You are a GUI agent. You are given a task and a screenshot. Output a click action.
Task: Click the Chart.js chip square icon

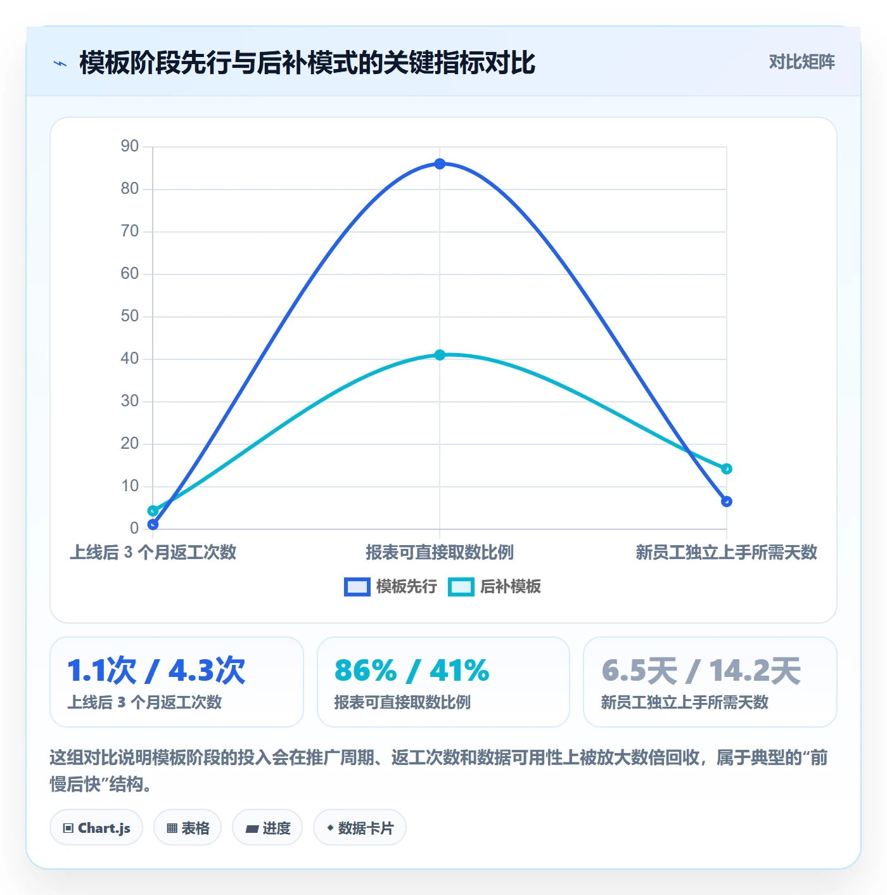[68, 828]
